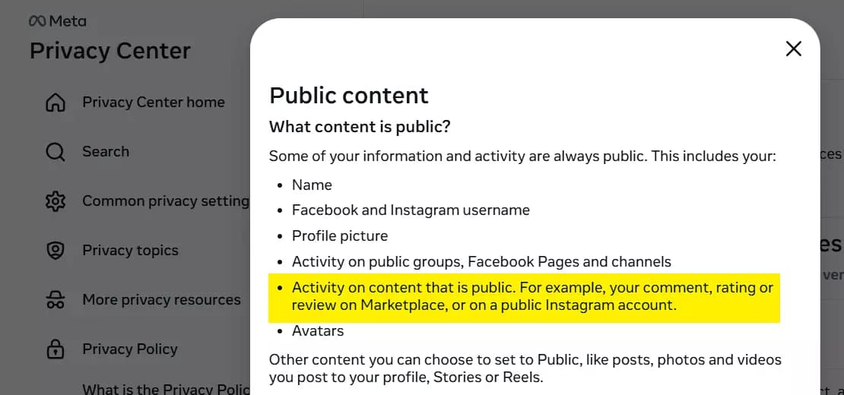
Task: Click the 'Name' bullet item
Action: coord(312,185)
